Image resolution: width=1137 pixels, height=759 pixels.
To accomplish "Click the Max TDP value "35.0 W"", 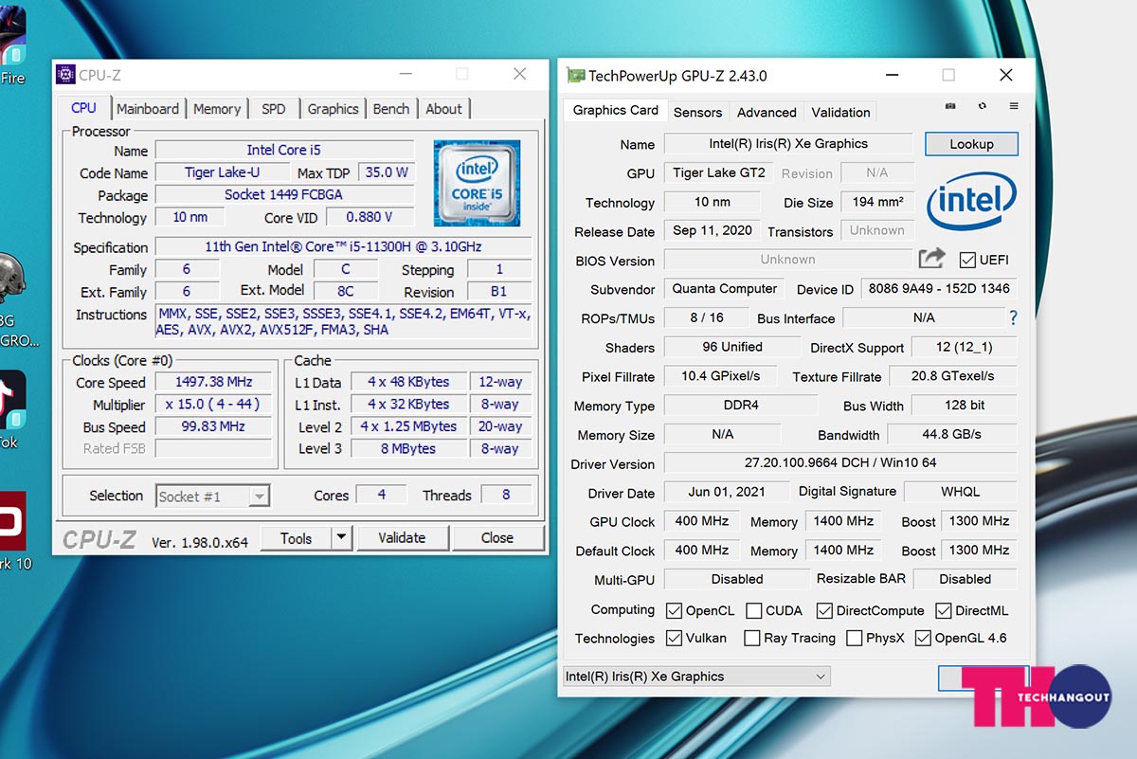I will (387, 172).
